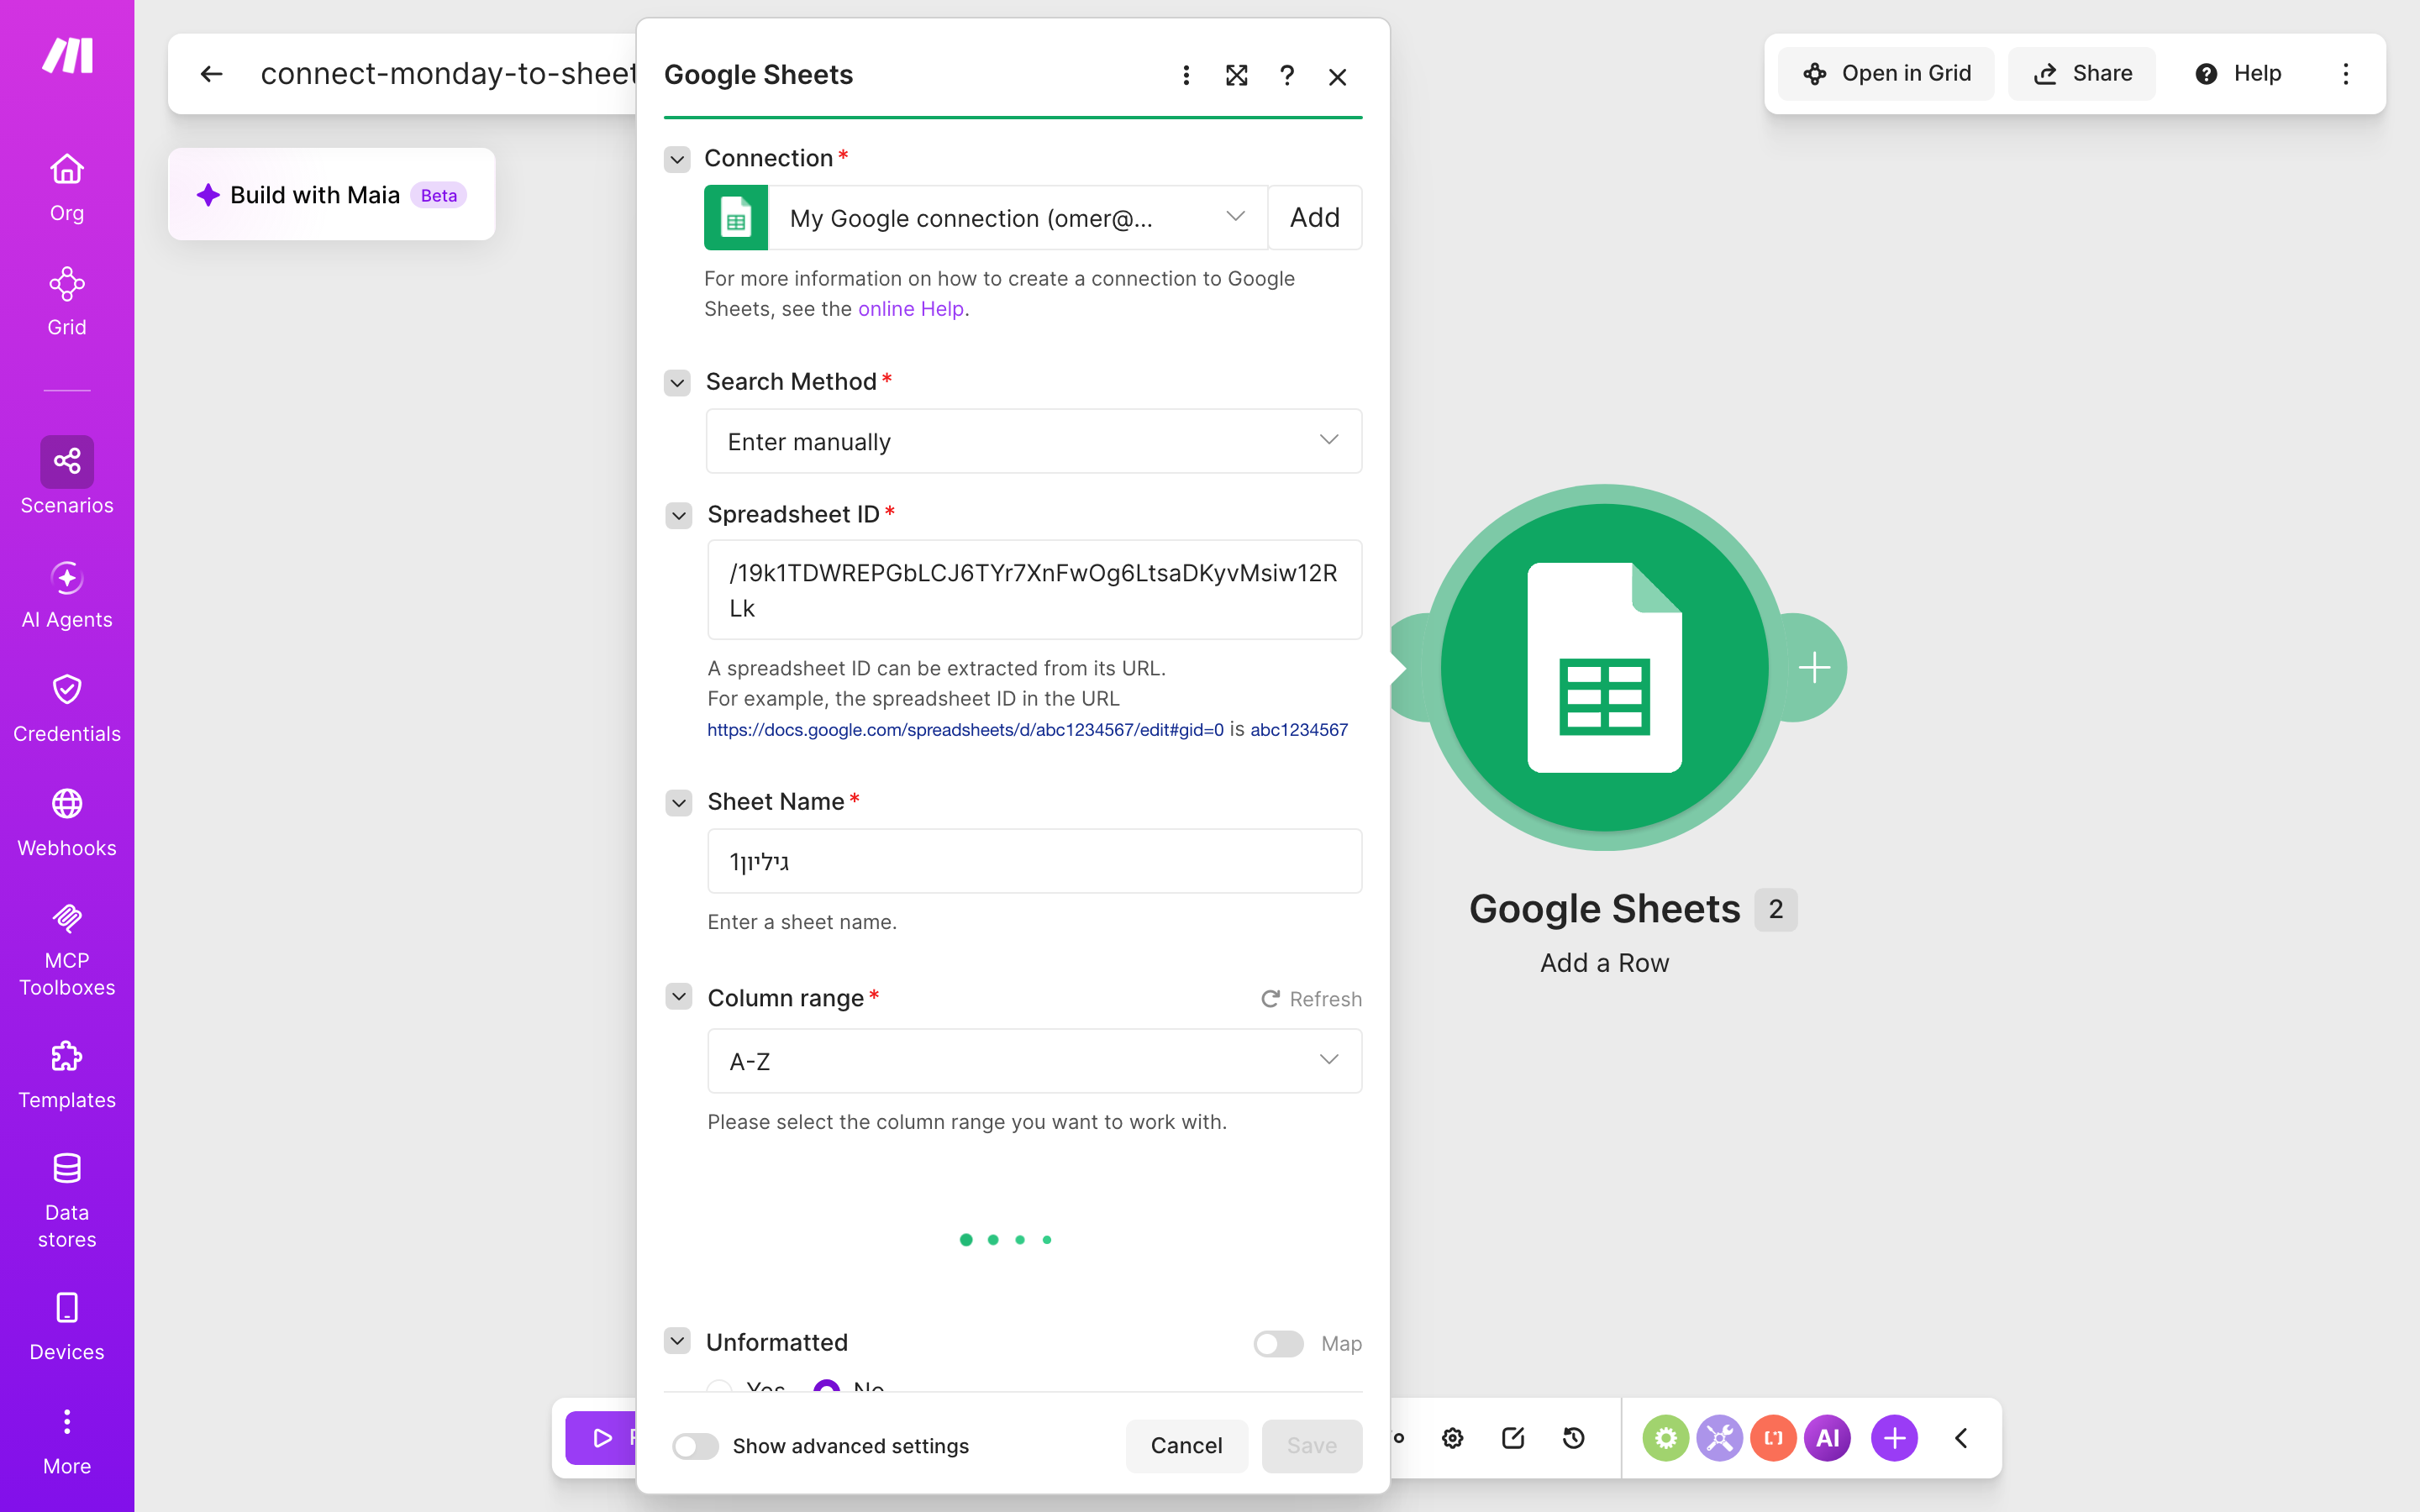The width and height of the screenshot is (2420, 1512).
Task: Collapse the favorites toolbar with left chevron
Action: 1961,1438
